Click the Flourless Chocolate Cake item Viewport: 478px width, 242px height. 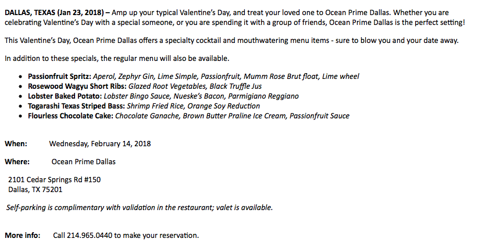tap(189, 116)
